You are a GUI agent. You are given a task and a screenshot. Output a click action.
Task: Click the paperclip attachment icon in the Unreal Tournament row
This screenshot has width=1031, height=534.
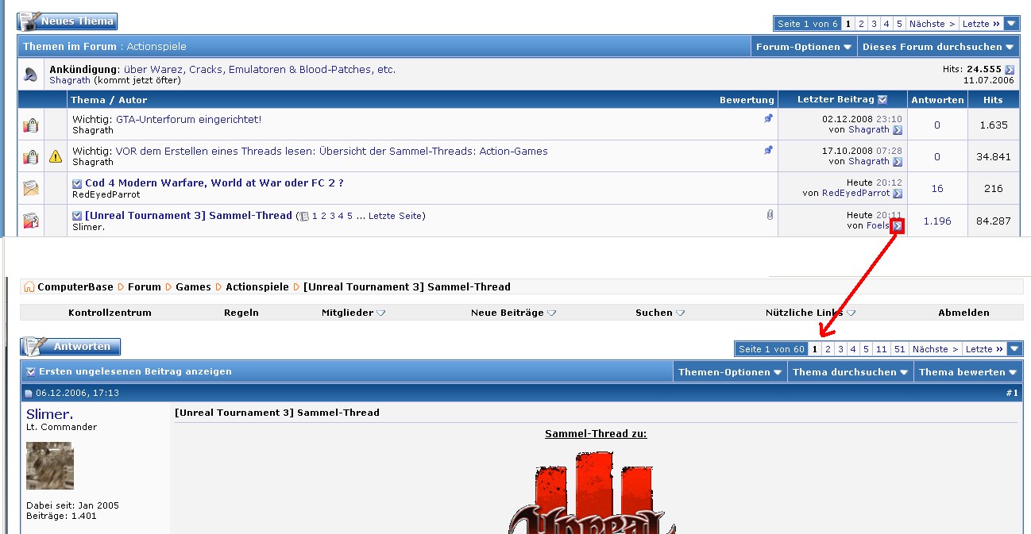770,214
